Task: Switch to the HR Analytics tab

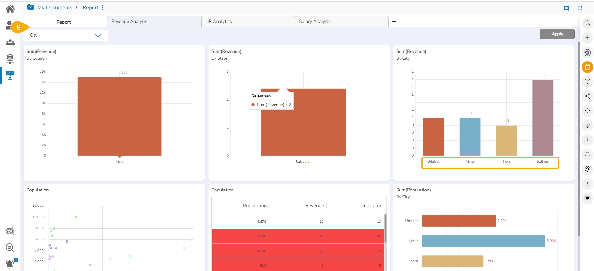Action: point(248,22)
